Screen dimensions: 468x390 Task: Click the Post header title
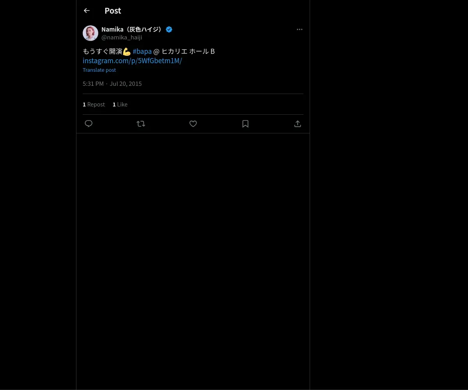coord(113,11)
